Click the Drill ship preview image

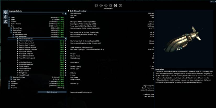point(184,39)
